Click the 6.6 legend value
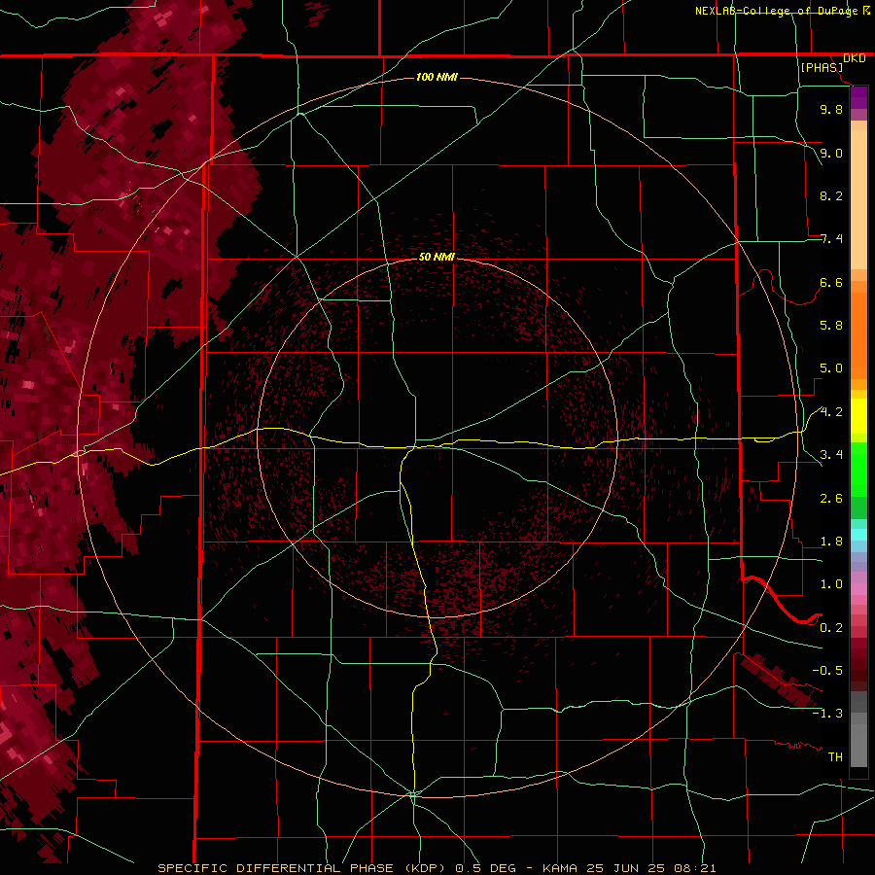 [831, 282]
